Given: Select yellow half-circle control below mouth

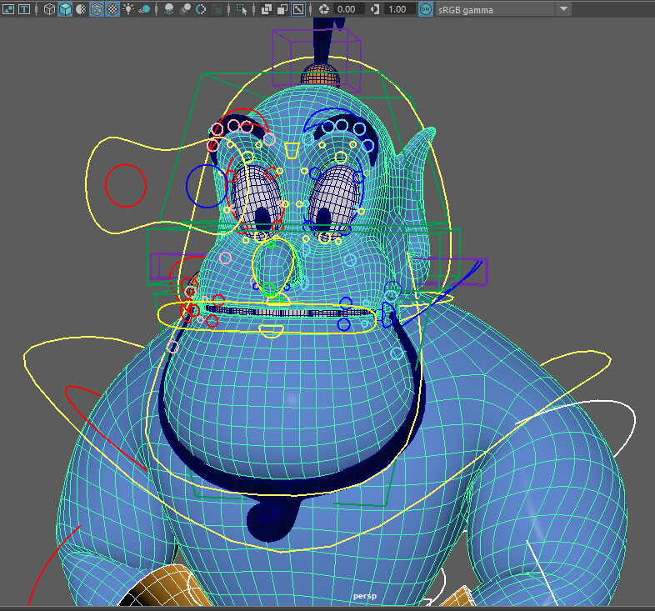Looking at the screenshot, I should pyautogui.click(x=271, y=332).
